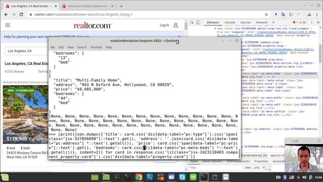Collapse the COVID-19 help banner chevron
Image resolution: width=323 pixels, height=182 pixels.
[179, 36]
